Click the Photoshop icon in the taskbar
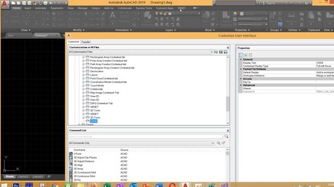 point(16,185)
